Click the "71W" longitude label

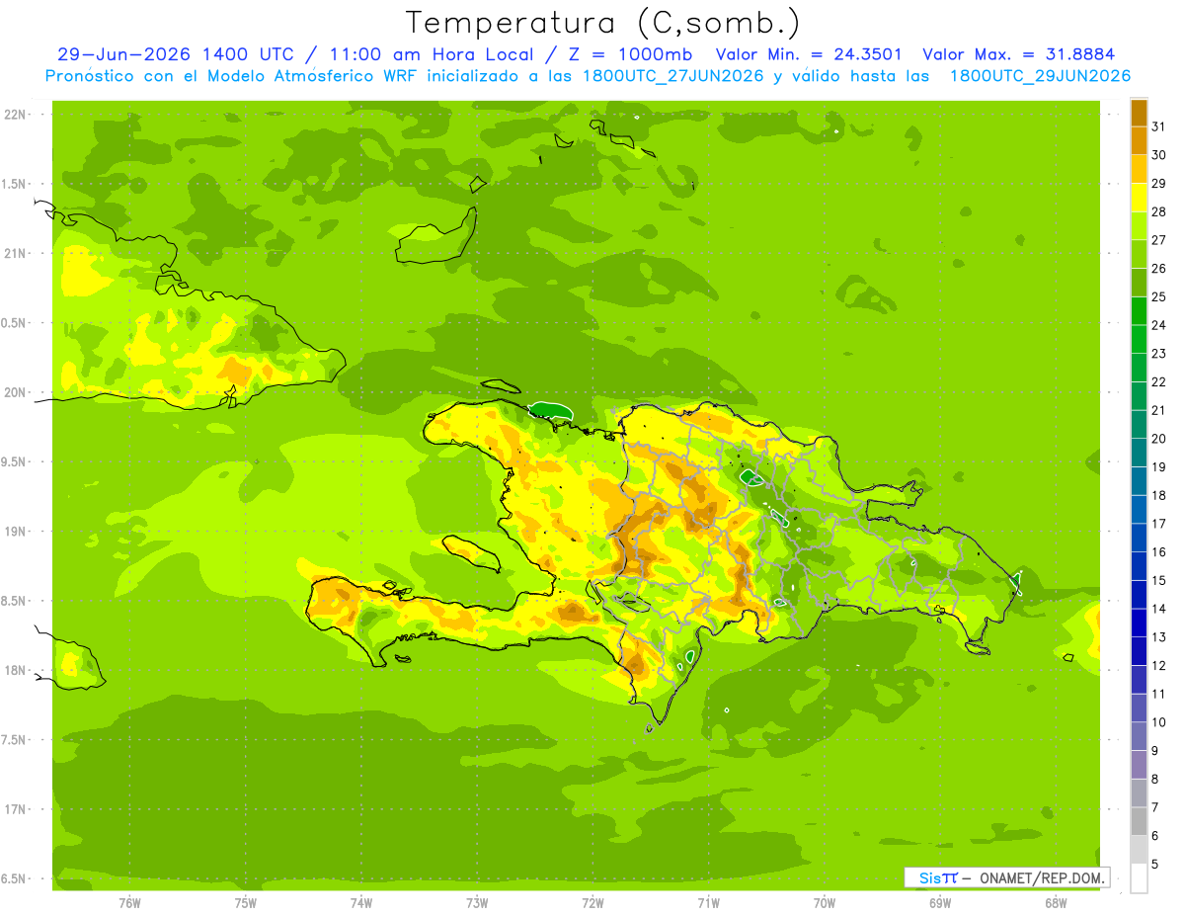[x=708, y=902]
